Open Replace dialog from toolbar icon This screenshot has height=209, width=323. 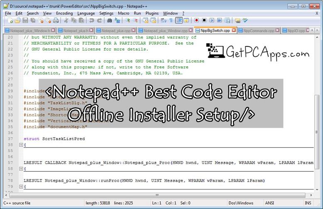tap(117, 20)
